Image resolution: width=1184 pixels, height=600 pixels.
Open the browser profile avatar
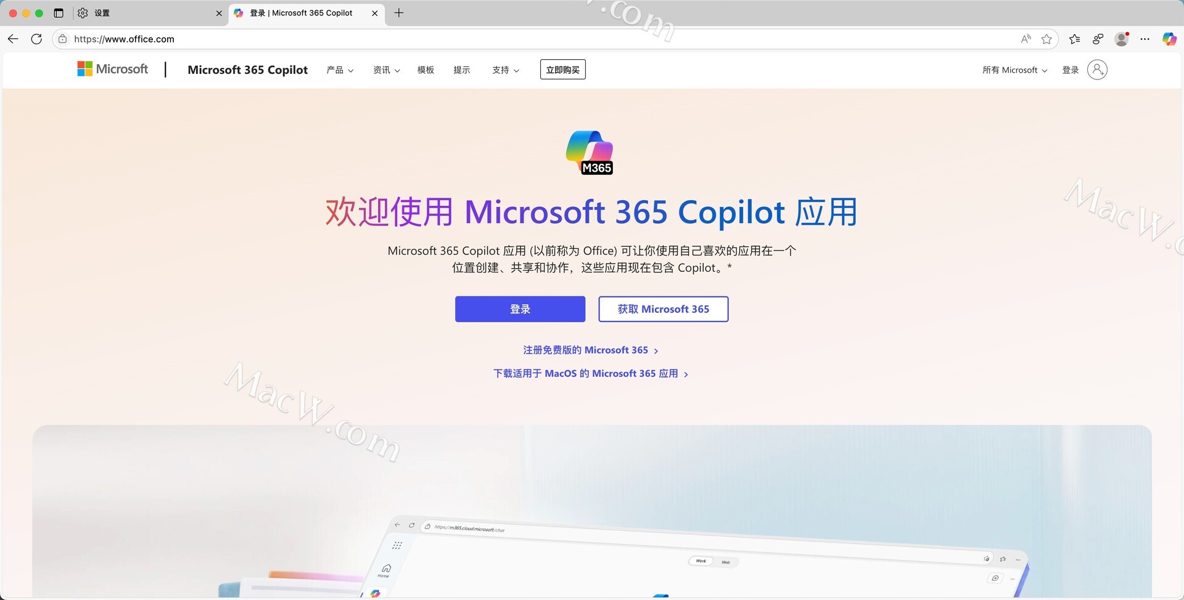[1121, 39]
